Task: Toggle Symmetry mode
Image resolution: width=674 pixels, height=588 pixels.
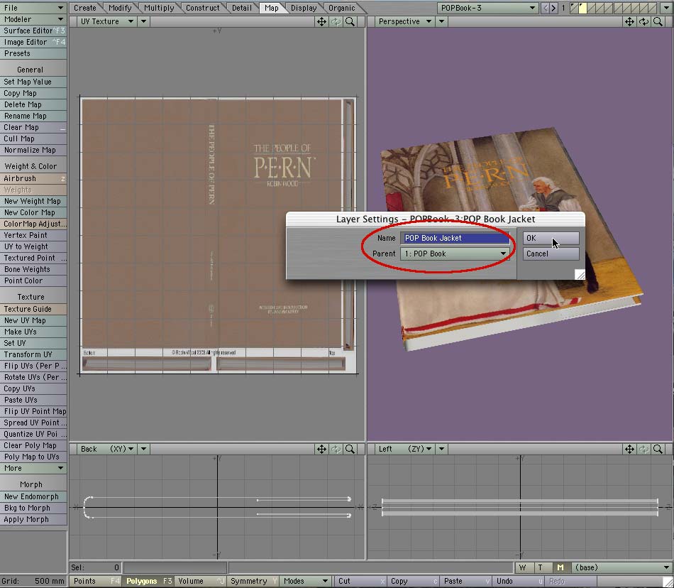Action: pos(253,581)
